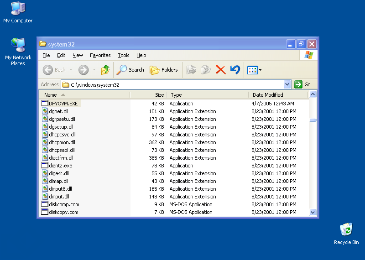Click the 362 KB size cell
365x260 pixels.
click(156, 142)
